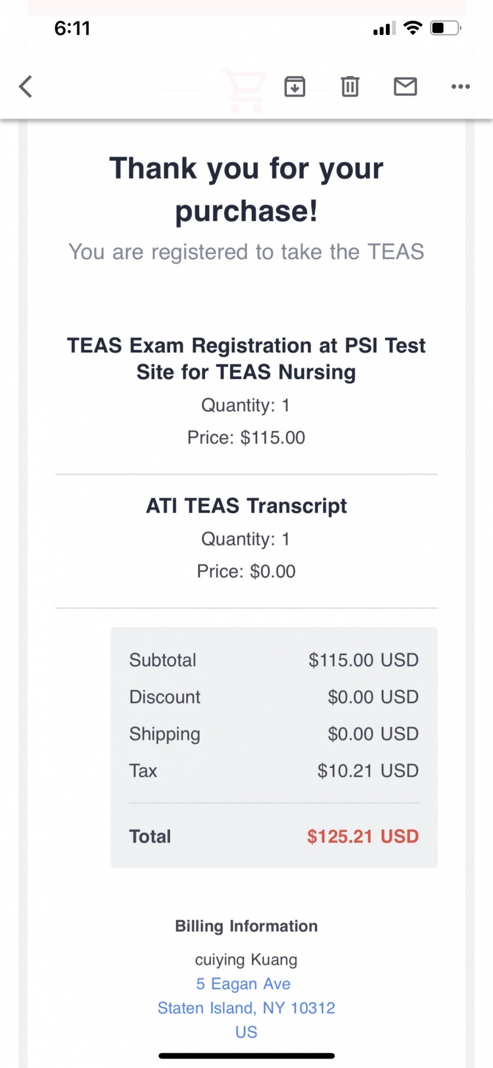Open the 5 Eagan Ave address link

(244, 984)
